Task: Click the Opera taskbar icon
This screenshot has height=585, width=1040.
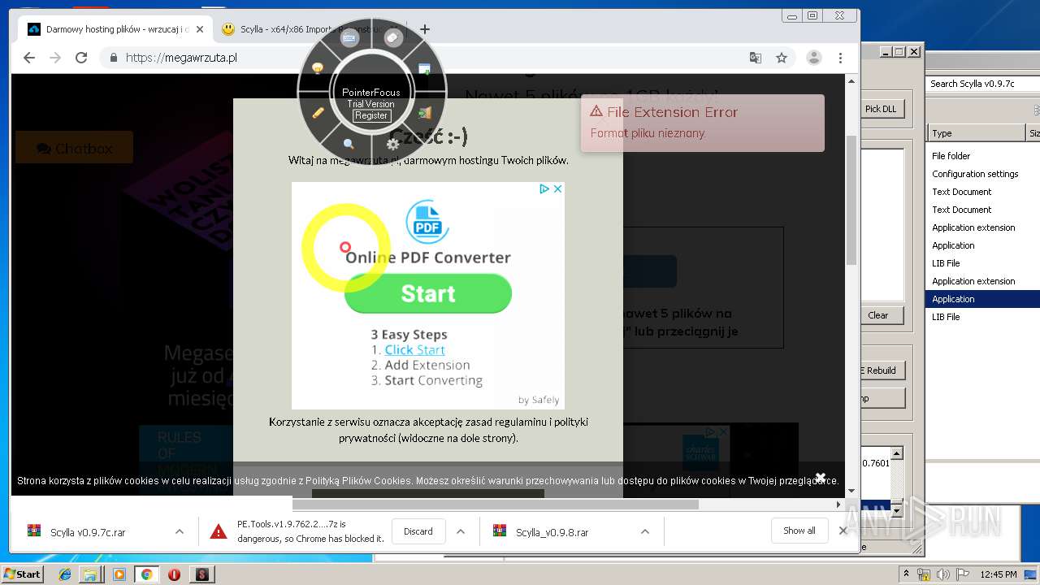Action: (x=174, y=574)
